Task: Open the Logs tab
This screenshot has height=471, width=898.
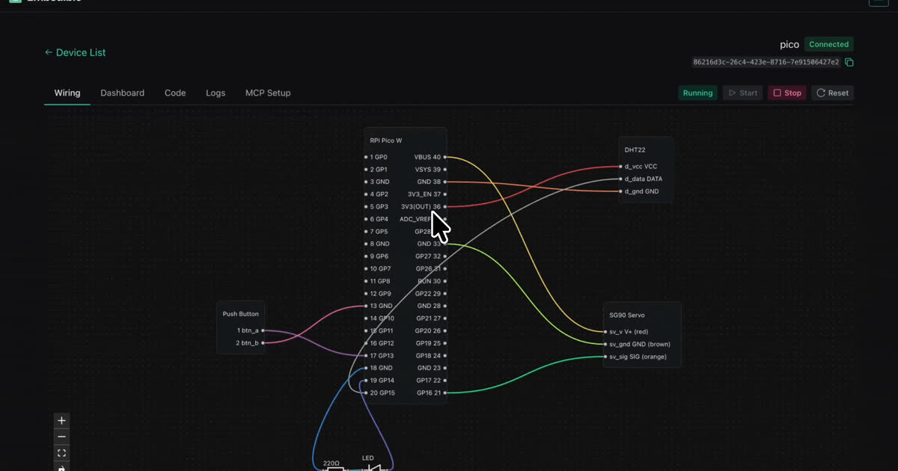Action: pos(216,93)
